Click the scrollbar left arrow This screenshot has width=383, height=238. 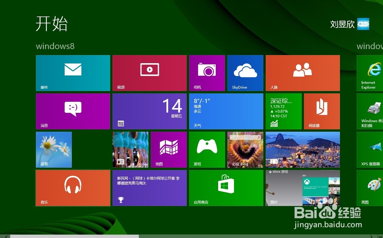(x=6, y=236)
